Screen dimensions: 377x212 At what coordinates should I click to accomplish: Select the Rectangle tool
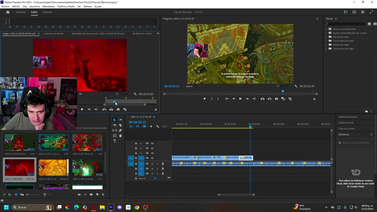click(115, 136)
